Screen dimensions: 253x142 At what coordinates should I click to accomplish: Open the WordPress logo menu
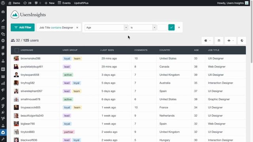[x=3, y=3]
